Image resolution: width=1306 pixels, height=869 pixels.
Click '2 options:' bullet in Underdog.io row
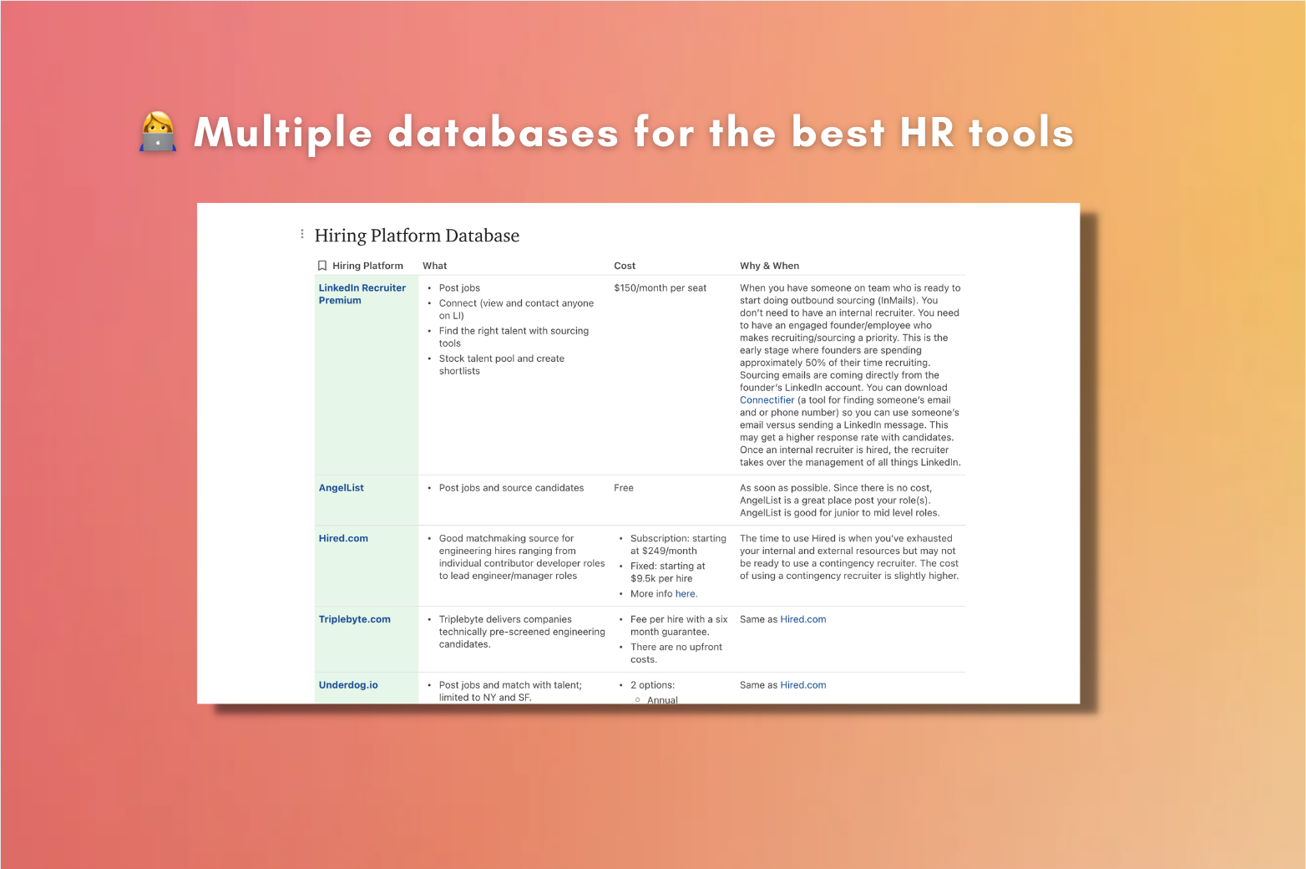click(652, 685)
